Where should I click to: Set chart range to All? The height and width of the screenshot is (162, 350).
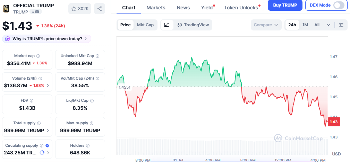coord(317,25)
